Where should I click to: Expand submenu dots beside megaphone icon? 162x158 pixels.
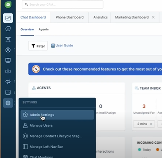(x=14, y=82)
